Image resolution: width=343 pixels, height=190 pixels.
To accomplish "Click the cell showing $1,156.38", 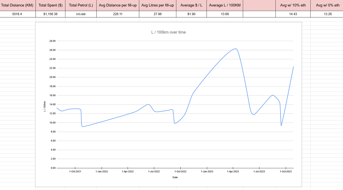I will (x=50, y=14).
